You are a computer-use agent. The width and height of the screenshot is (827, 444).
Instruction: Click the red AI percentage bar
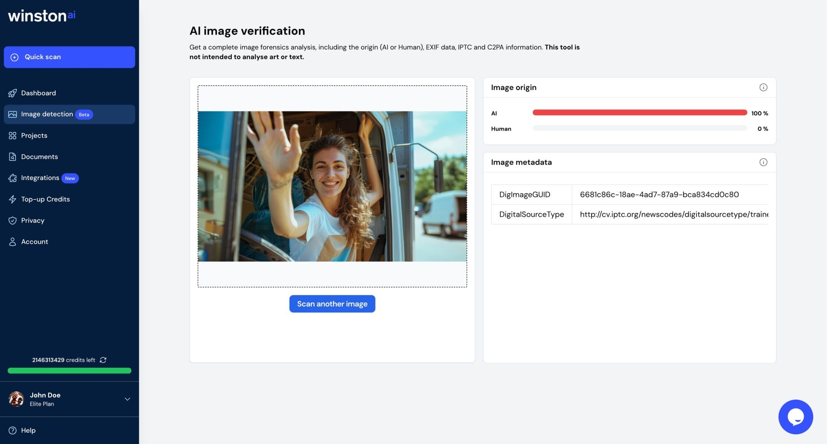640,113
